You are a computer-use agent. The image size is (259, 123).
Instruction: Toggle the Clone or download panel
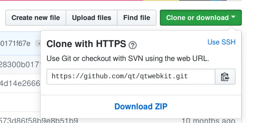201,18
